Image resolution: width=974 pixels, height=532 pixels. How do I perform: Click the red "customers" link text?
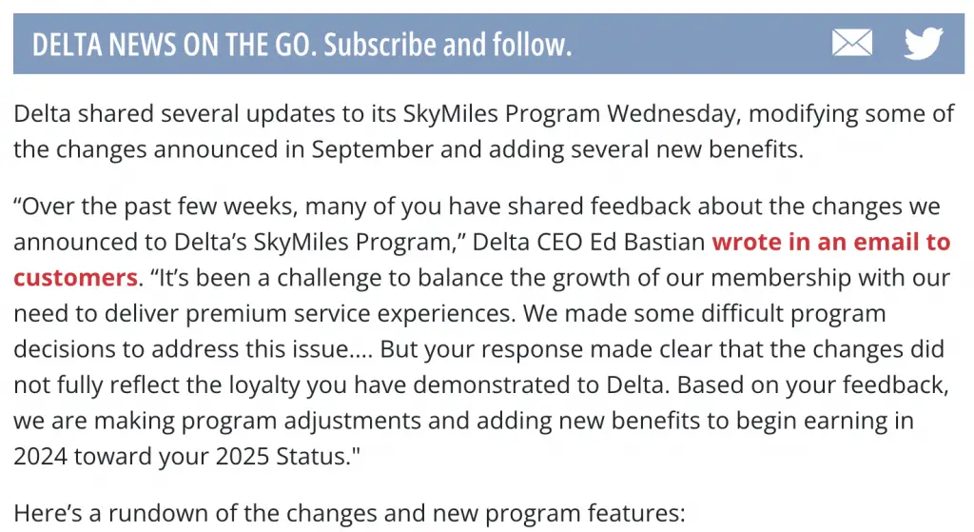75,278
